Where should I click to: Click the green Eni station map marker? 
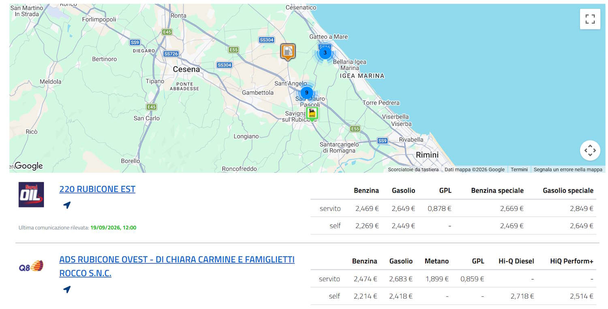click(x=312, y=114)
